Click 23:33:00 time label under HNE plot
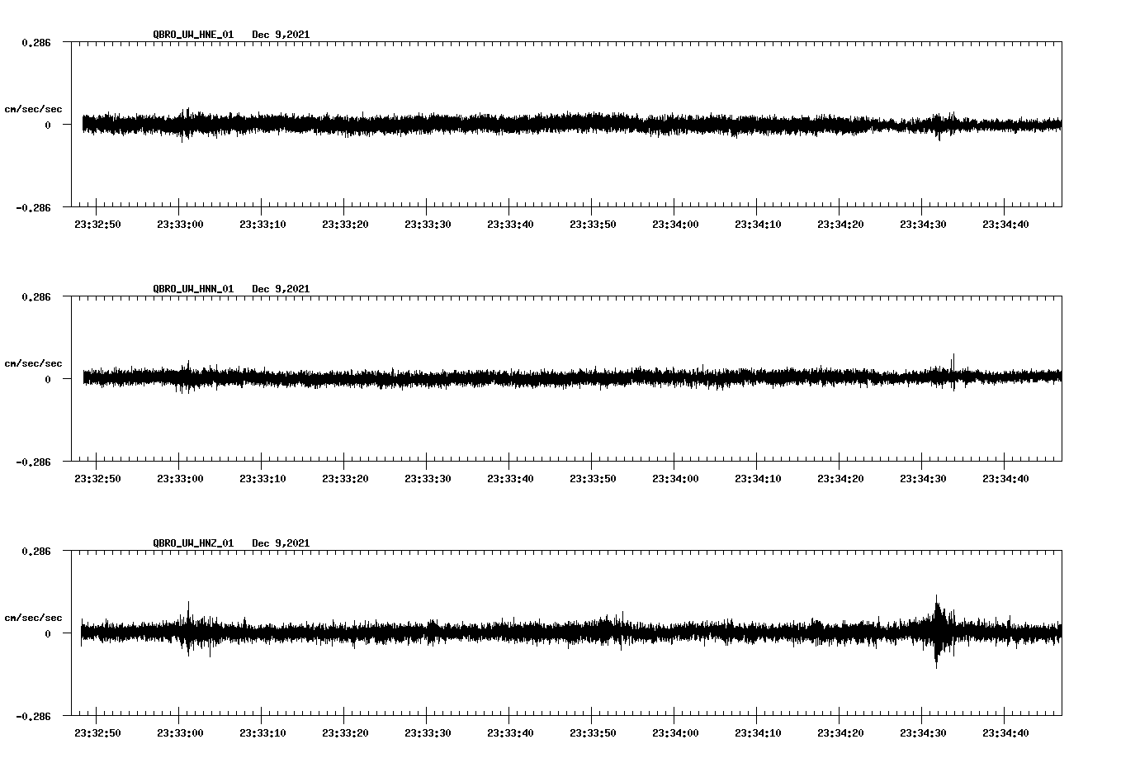Image resolution: width=1121 pixels, height=763 pixels. pos(180,224)
